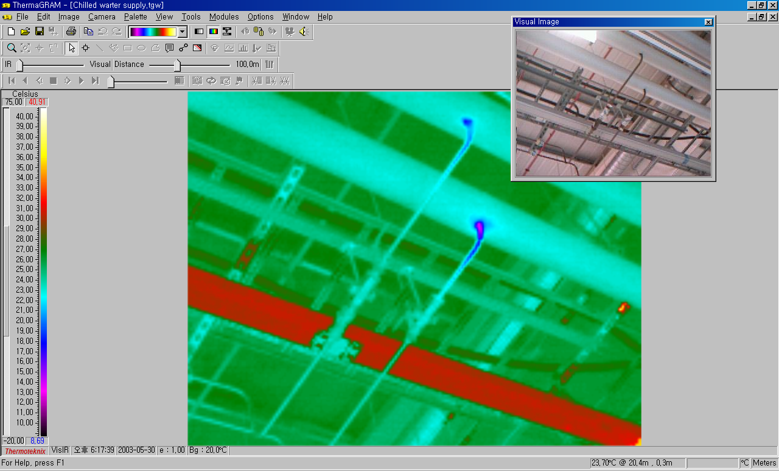Click the IR/Visual blend slider handle
This screenshot has height=471, width=779.
pyautogui.click(x=19, y=65)
